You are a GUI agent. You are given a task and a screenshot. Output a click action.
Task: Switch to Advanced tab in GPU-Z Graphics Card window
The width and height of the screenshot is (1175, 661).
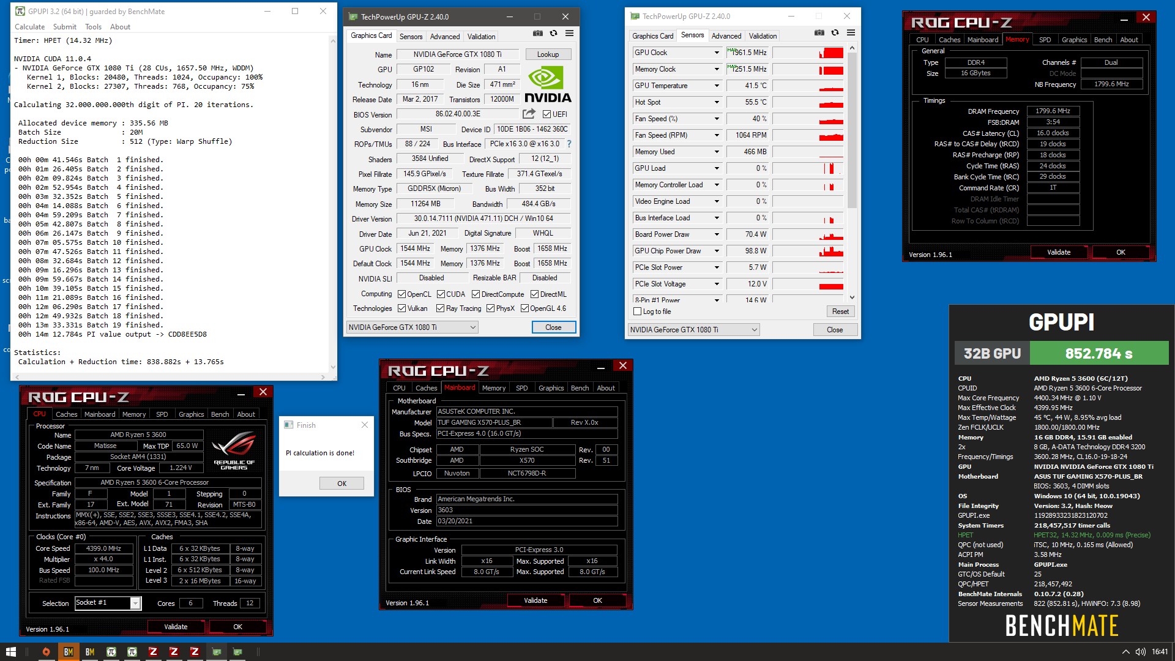444,37
